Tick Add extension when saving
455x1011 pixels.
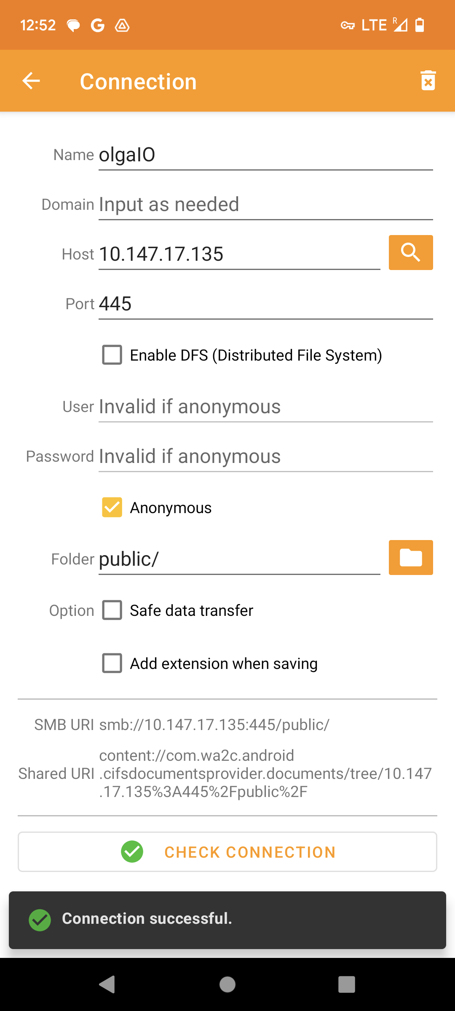tap(112, 663)
